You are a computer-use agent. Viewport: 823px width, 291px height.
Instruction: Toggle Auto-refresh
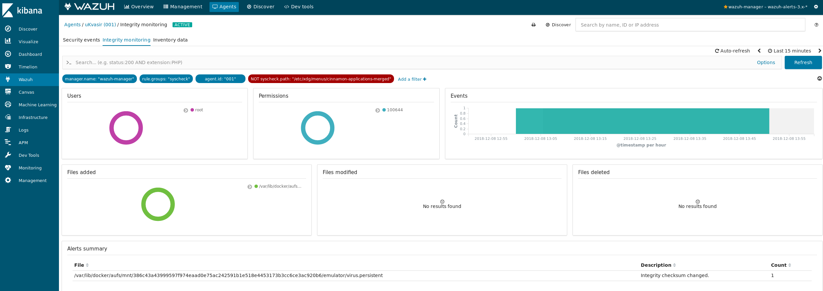click(732, 51)
